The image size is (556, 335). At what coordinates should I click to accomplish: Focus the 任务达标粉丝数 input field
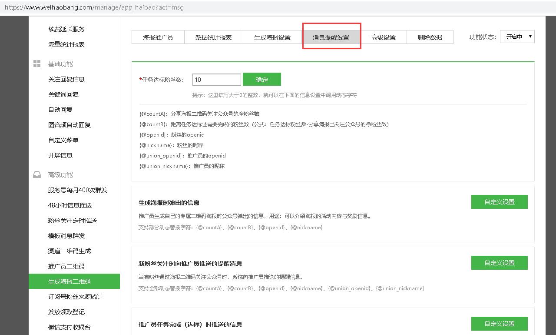tap(216, 80)
